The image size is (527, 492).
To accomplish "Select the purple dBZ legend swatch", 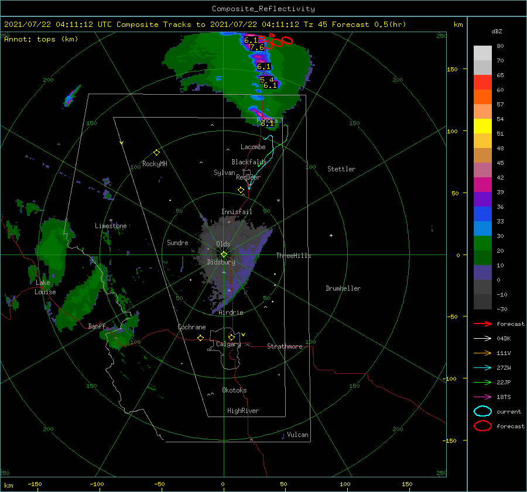I will tap(482, 199).
